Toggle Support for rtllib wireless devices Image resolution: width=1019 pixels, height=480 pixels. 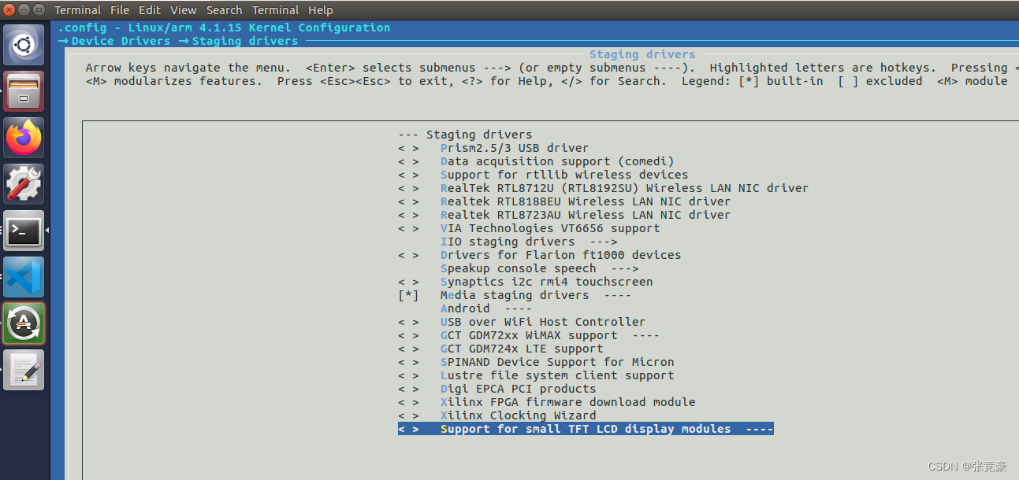(543, 175)
